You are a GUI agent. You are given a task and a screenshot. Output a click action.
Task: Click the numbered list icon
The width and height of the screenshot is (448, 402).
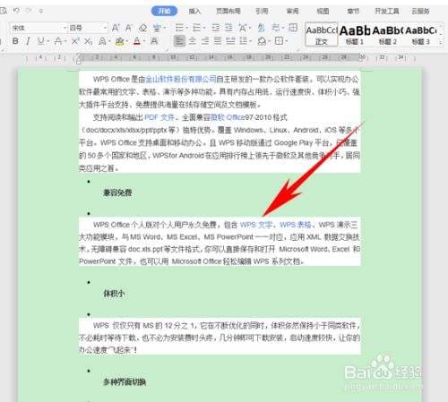tap(196, 28)
